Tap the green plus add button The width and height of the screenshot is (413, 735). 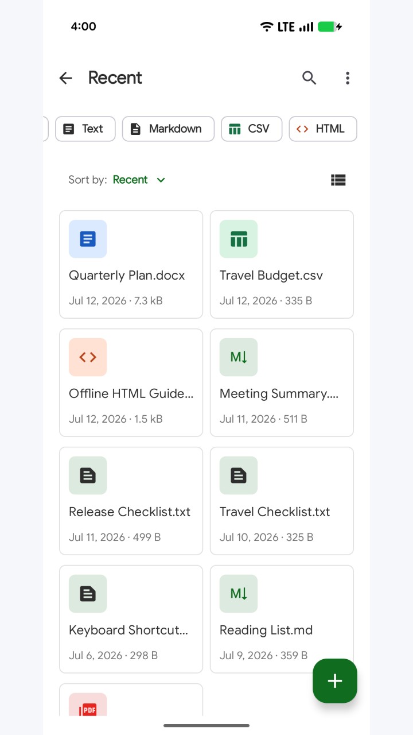[335, 681]
